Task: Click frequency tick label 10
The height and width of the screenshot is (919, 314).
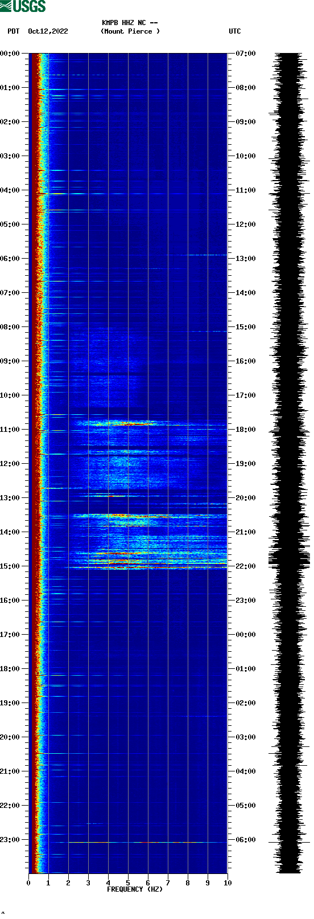Action: 228,883
